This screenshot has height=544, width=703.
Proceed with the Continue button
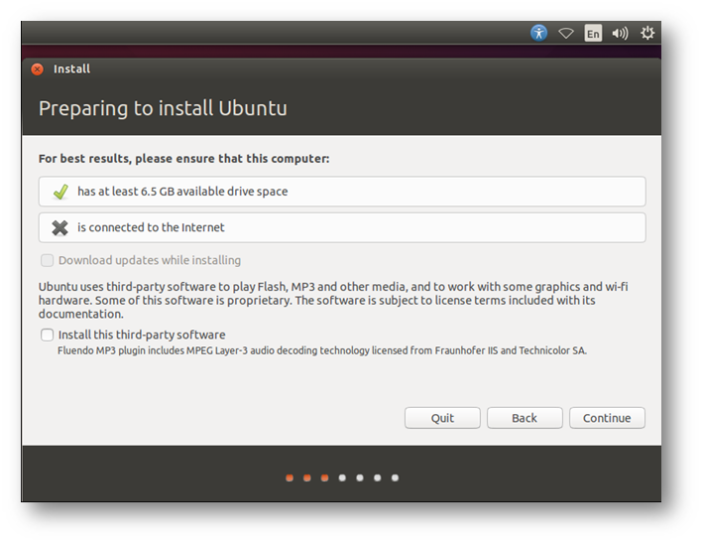coord(607,418)
